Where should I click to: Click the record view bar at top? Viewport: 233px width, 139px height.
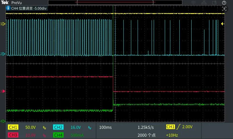(x=115, y=2)
